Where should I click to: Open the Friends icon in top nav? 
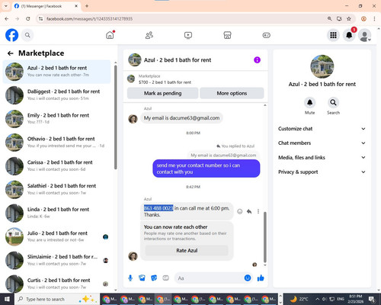coord(149,35)
